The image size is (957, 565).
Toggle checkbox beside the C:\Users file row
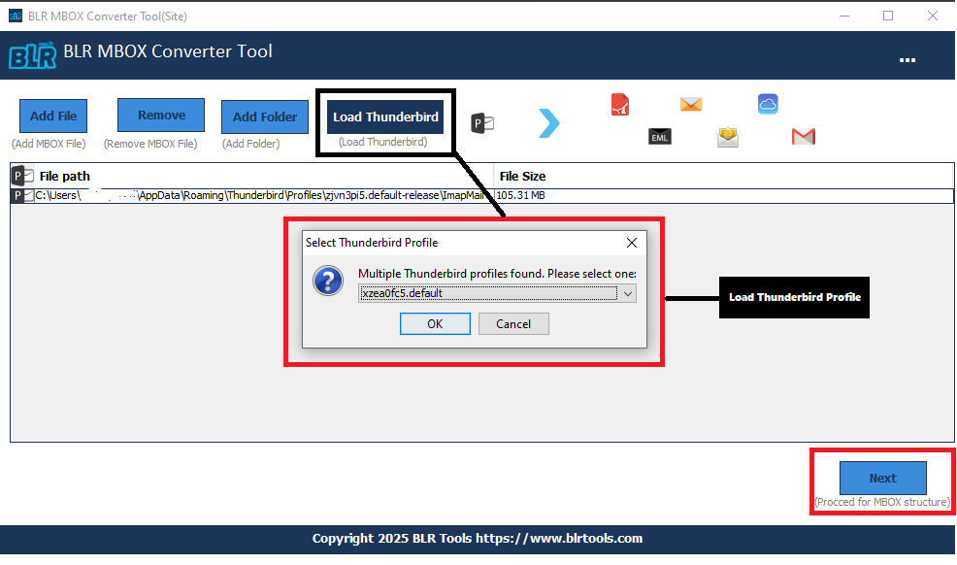pos(29,196)
